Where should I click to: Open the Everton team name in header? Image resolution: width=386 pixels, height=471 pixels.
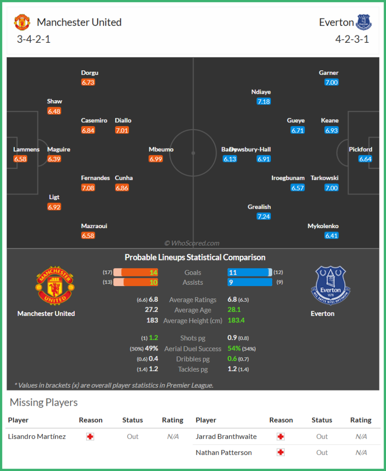point(336,22)
